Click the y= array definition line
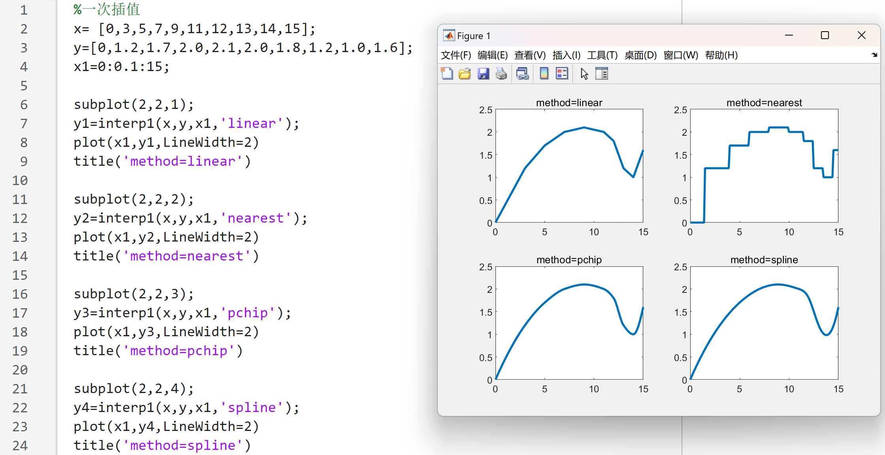The image size is (885, 455). click(243, 48)
